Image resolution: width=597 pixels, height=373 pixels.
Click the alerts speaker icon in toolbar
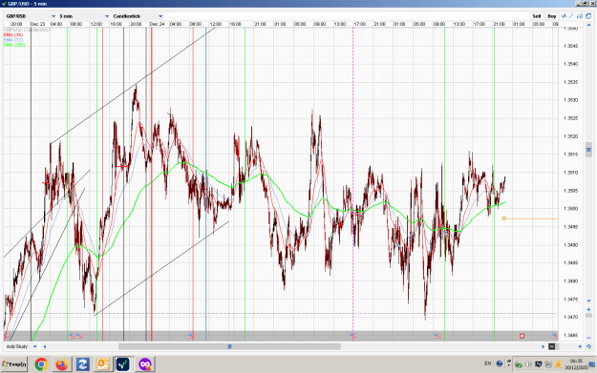click(x=580, y=16)
